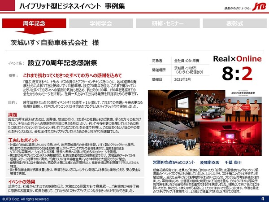
Task: Click the name 千葉 貴士
Action: pos(233,162)
